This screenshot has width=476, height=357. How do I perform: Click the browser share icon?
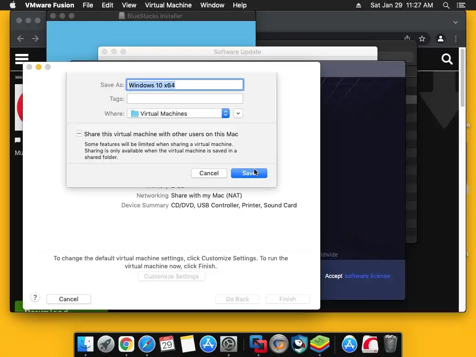407,38
